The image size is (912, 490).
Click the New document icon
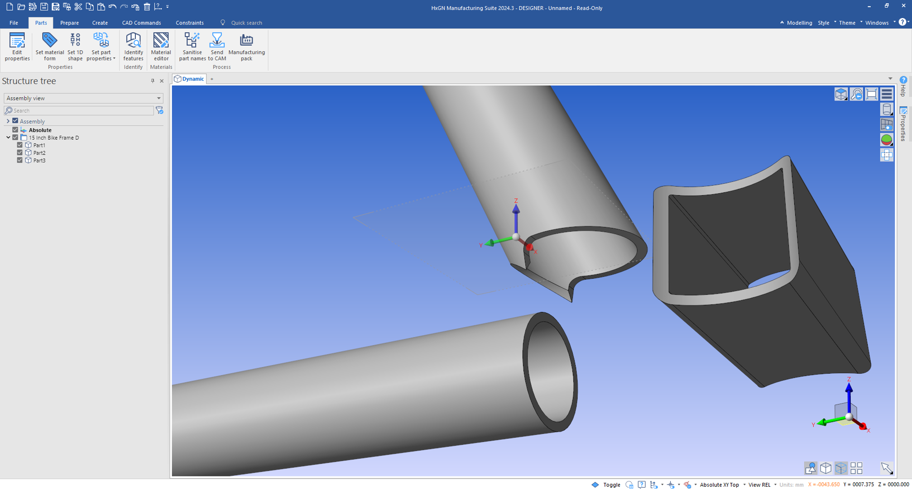tap(10, 7)
